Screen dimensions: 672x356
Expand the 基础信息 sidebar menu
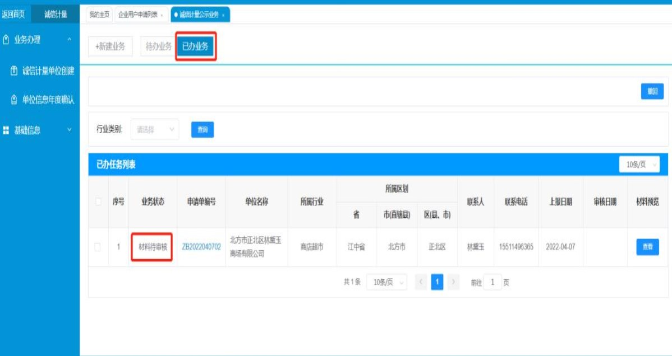[x=69, y=130]
